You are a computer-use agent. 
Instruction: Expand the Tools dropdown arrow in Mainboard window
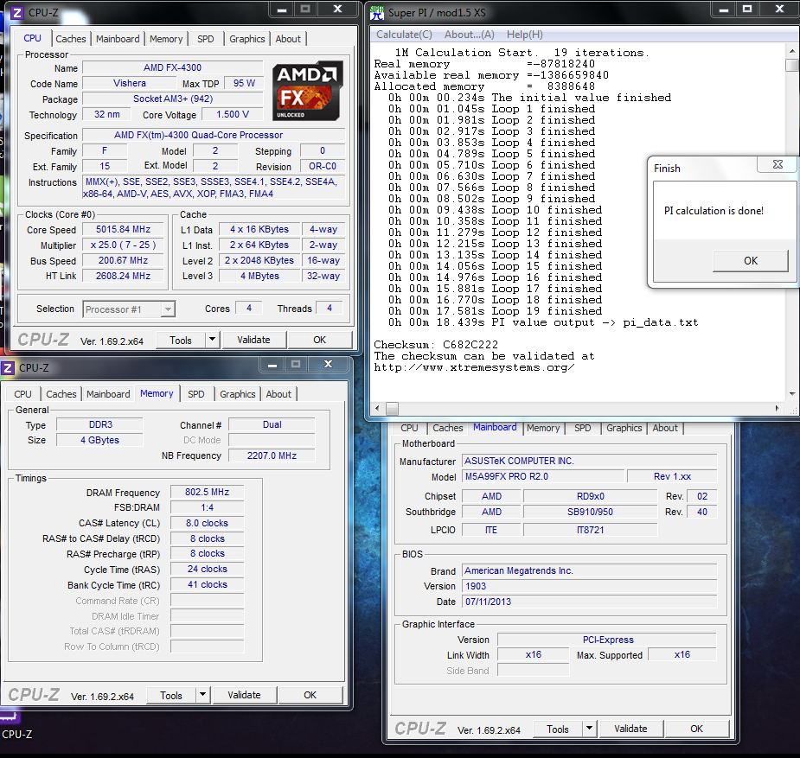[x=589, y=729]
